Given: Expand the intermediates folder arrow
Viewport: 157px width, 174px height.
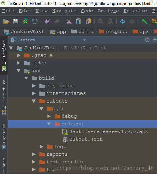Looking at the screenshot, I should (34, 93).
